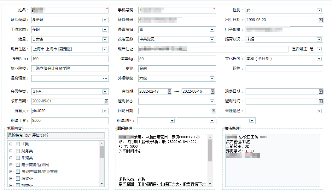Open the third 期望地区 dropdown

click(x=252, y=121)
